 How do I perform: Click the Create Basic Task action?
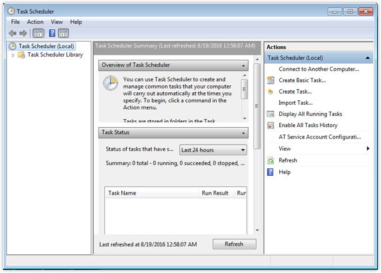coord(302,80)
